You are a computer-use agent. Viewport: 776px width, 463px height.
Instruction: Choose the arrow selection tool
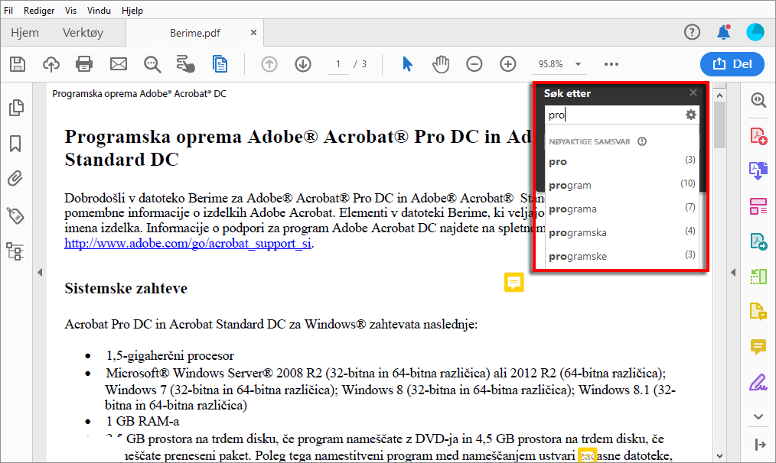407,64
